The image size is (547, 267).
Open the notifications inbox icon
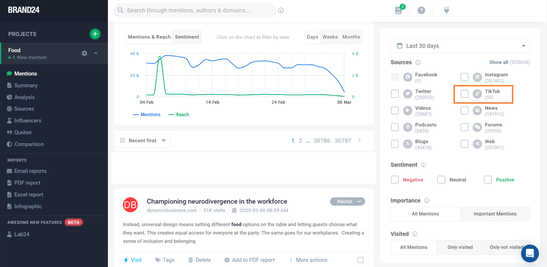(x=399, y=11)
